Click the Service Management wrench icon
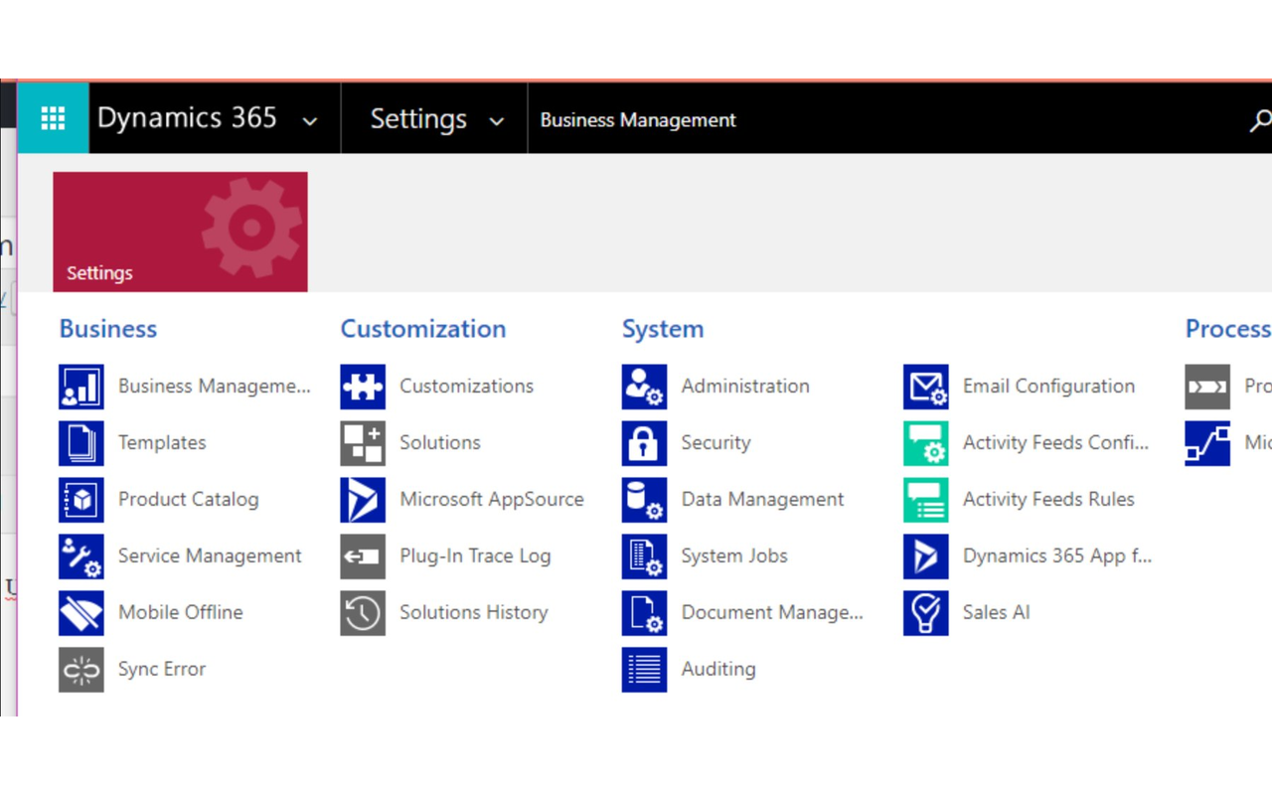This screenshot has height=795, width=1272. point(80,556)
